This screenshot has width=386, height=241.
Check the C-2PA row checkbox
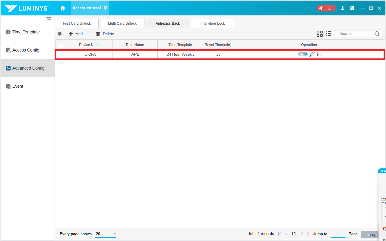tap(61, 54)
